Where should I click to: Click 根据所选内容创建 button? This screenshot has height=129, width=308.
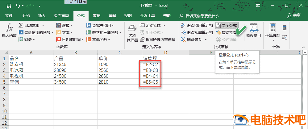158,40
